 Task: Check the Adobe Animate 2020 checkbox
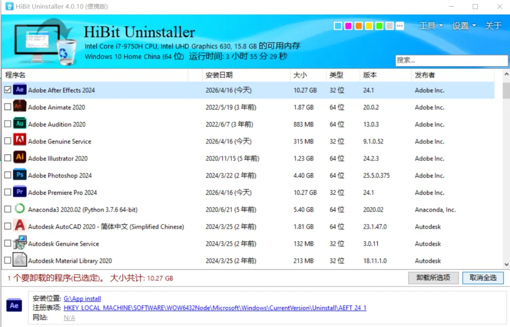(8, 107)
